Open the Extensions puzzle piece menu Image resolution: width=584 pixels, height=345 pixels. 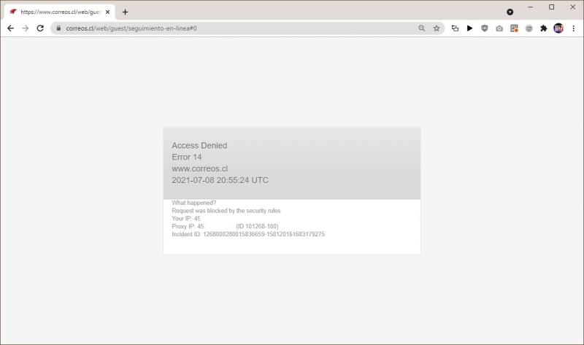544,28
